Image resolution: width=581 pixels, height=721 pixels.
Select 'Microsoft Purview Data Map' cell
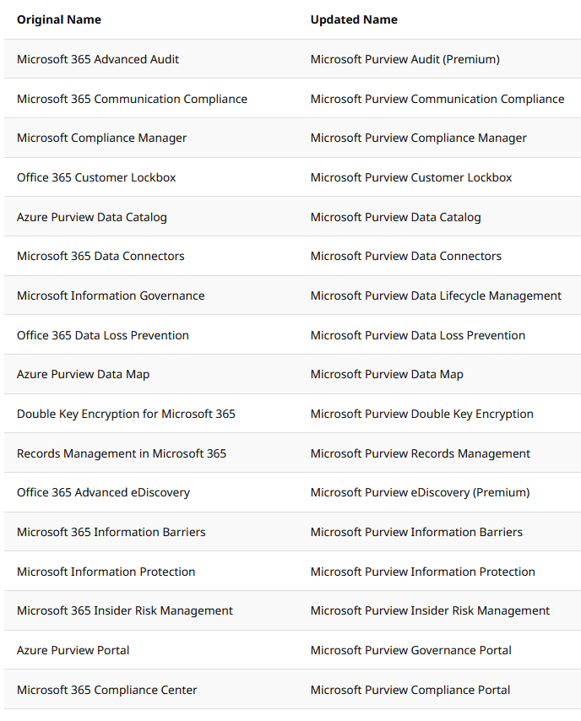click(387, 374)
